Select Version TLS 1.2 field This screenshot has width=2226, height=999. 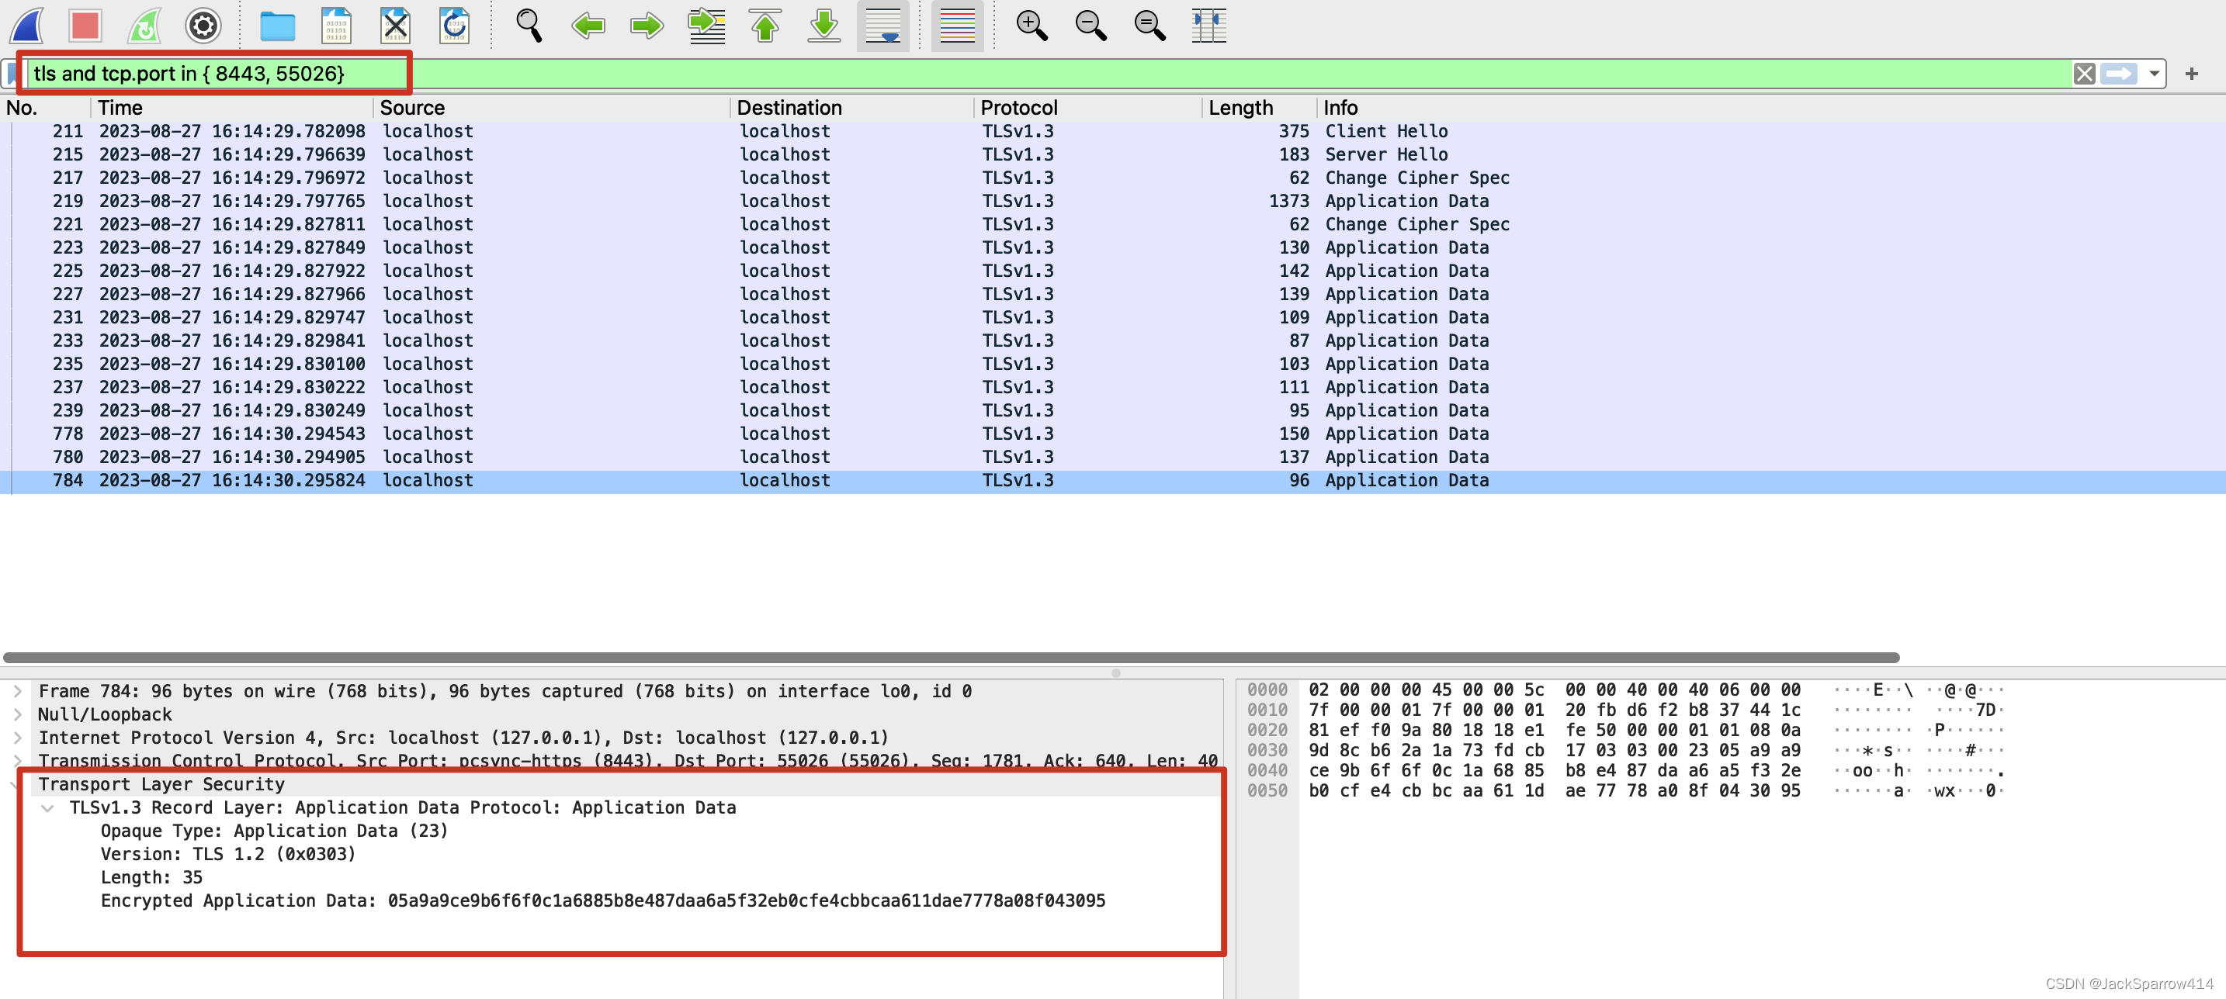228,855
